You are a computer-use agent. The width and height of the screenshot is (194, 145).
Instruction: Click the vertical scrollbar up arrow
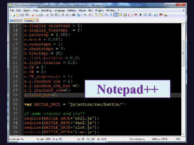point(183,25)
